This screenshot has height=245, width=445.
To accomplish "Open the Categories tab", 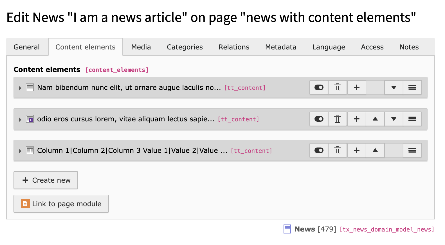I will pyautogui.click(x=185, y=47).
